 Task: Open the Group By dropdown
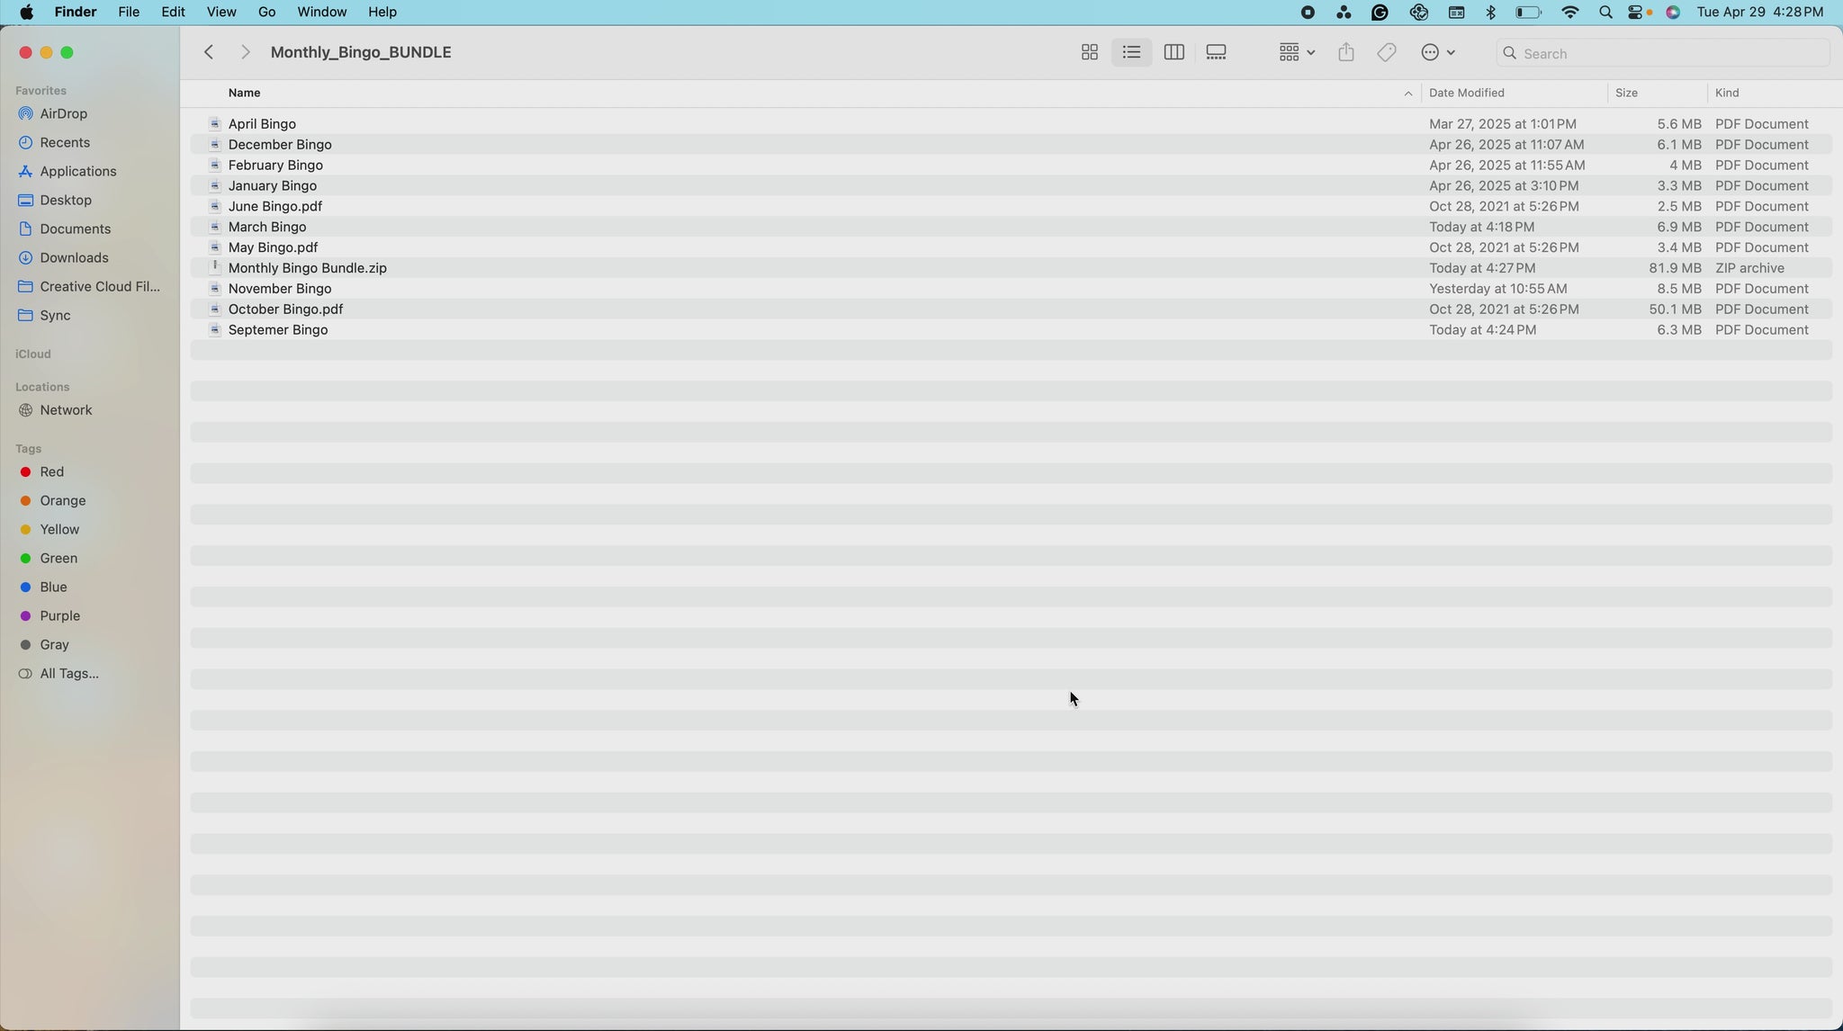tap(1296, 53)
